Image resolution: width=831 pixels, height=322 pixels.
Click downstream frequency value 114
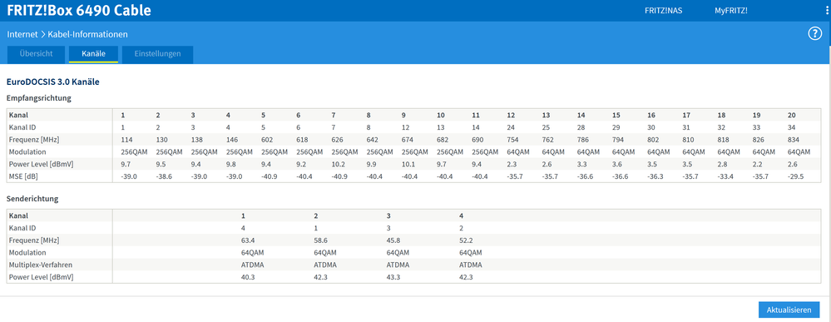(126, 140)
